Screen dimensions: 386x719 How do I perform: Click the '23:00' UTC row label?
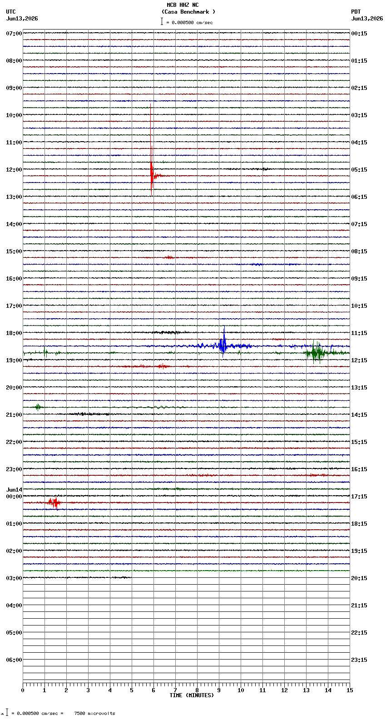(x=14, y=469)
